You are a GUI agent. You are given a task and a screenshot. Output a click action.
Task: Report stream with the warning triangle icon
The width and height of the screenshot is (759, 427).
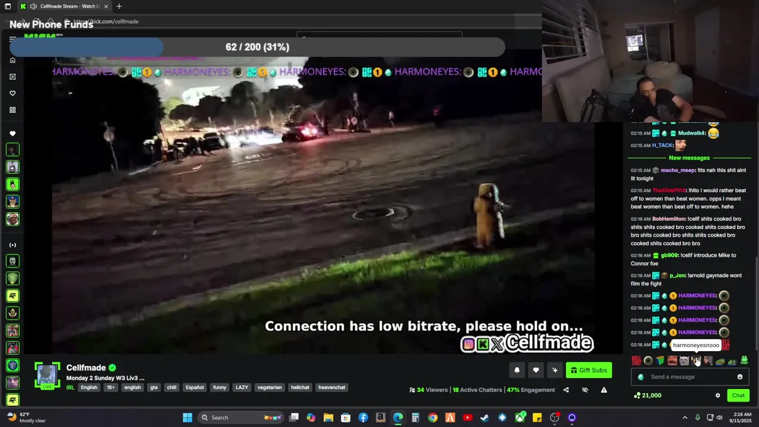tap(604, 390)
